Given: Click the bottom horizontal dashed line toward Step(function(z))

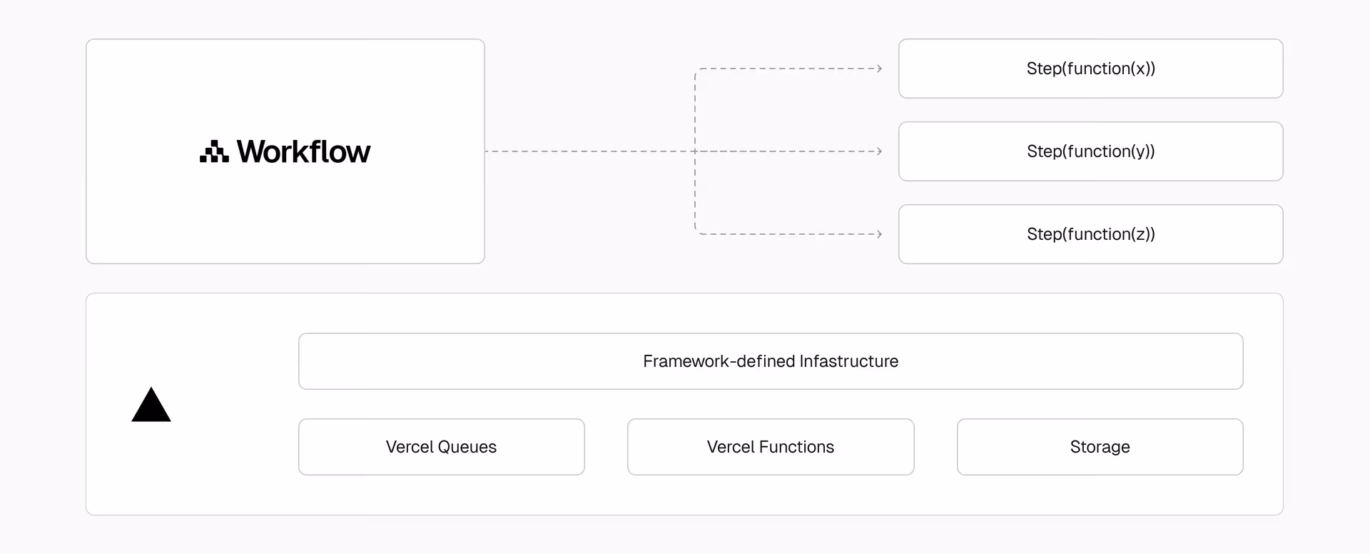Looking at the screenshot, I should pos(785,234).
